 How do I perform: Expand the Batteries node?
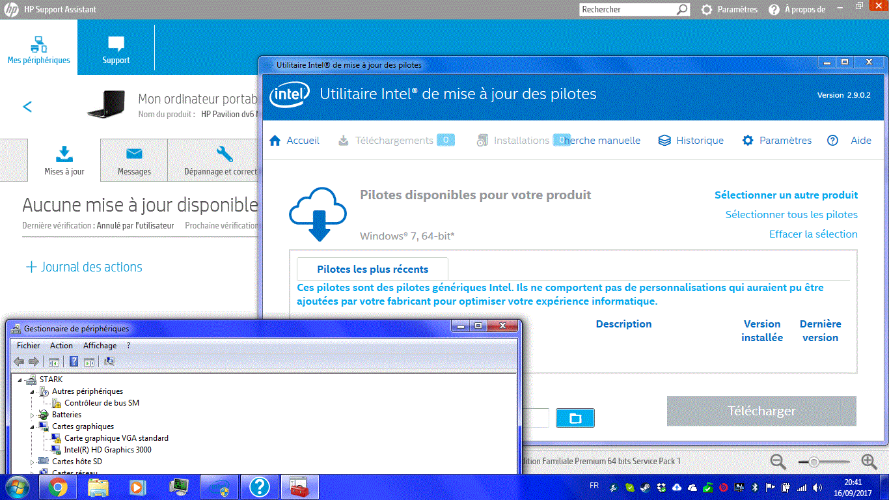pyautogui.click(x=33, y=414)
